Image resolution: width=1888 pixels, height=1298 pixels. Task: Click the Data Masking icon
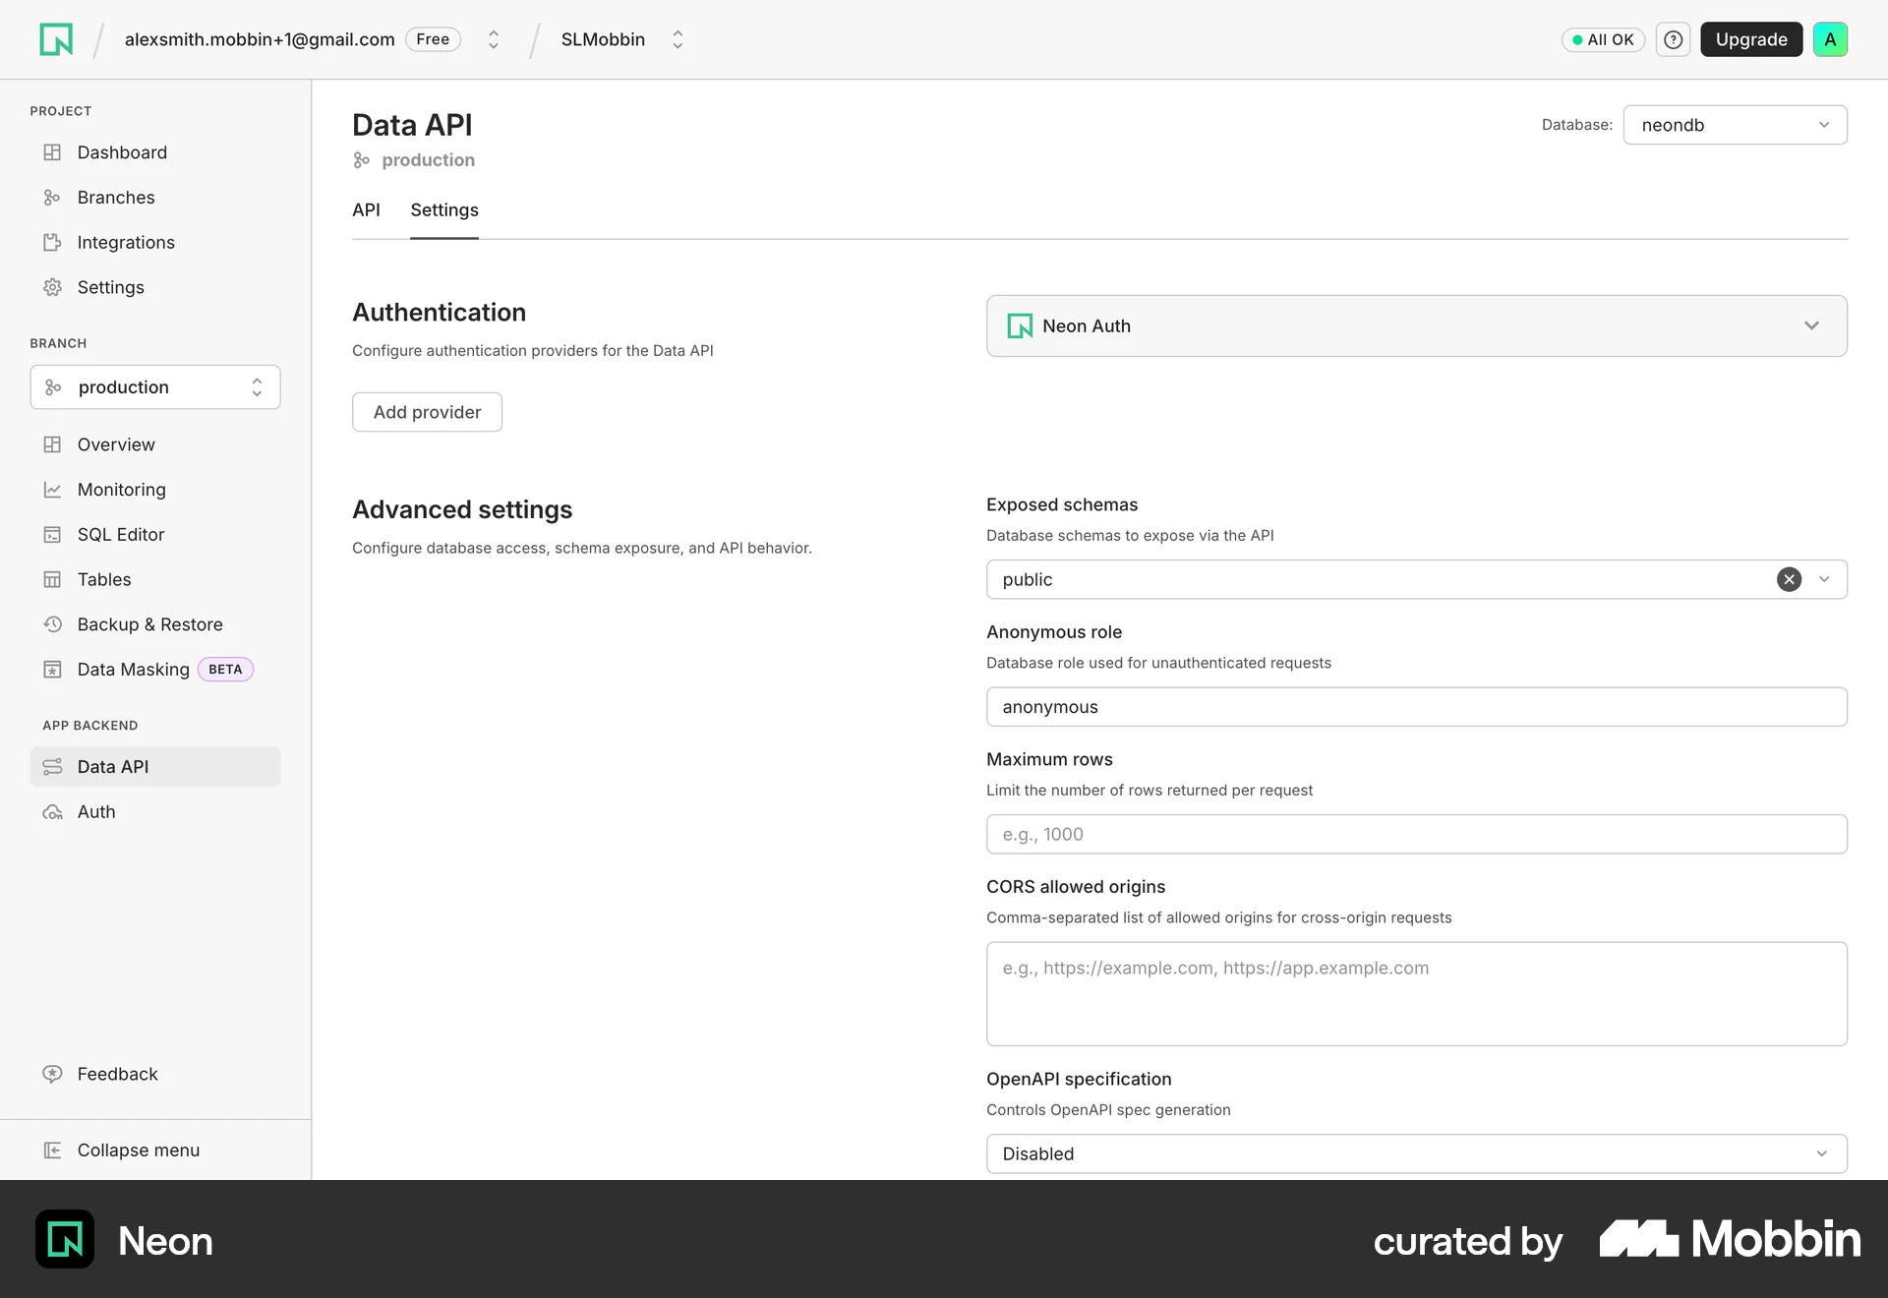52,670
